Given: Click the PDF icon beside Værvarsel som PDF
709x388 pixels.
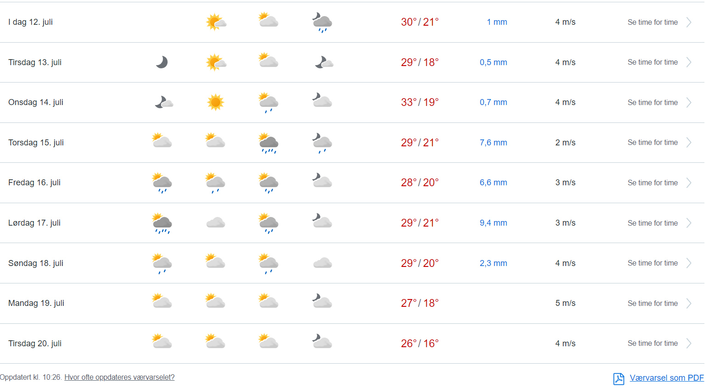Looking at the screenshot, I should pyautogui.click(x=619, y=378).
